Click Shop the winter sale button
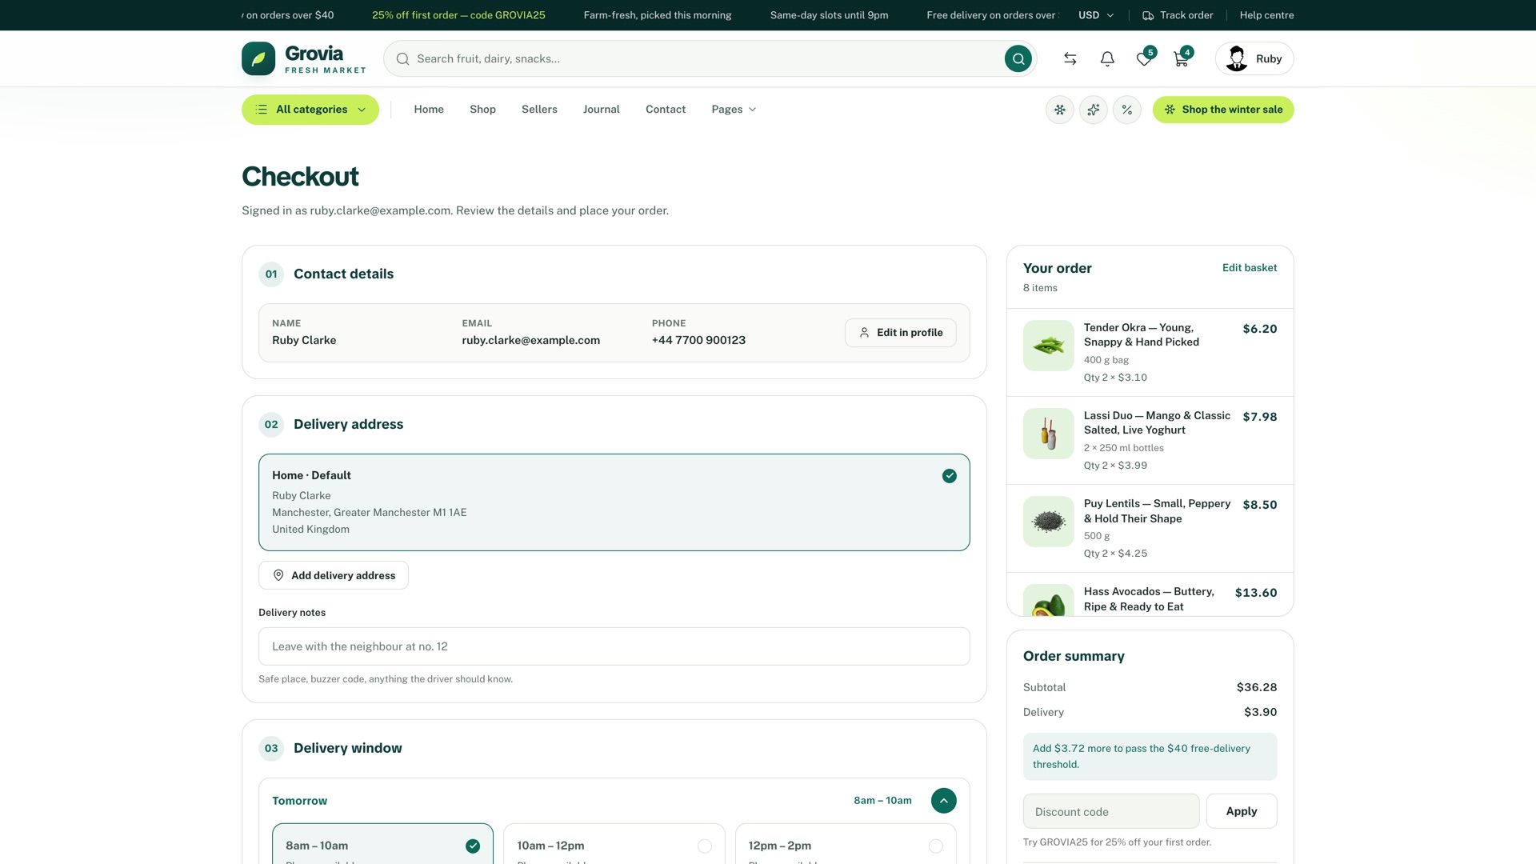 pos(1223,110)
